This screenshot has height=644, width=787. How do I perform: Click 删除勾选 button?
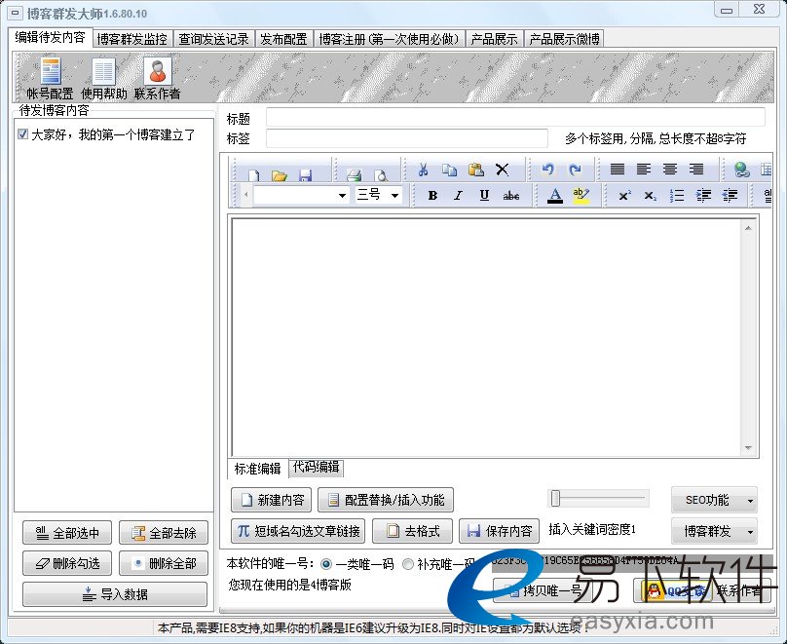coord(67,563)
